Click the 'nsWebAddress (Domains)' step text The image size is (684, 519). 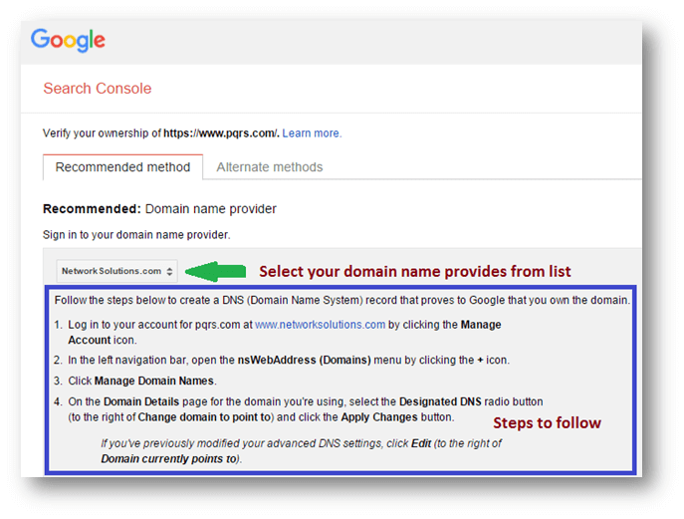tap(304, 361)
